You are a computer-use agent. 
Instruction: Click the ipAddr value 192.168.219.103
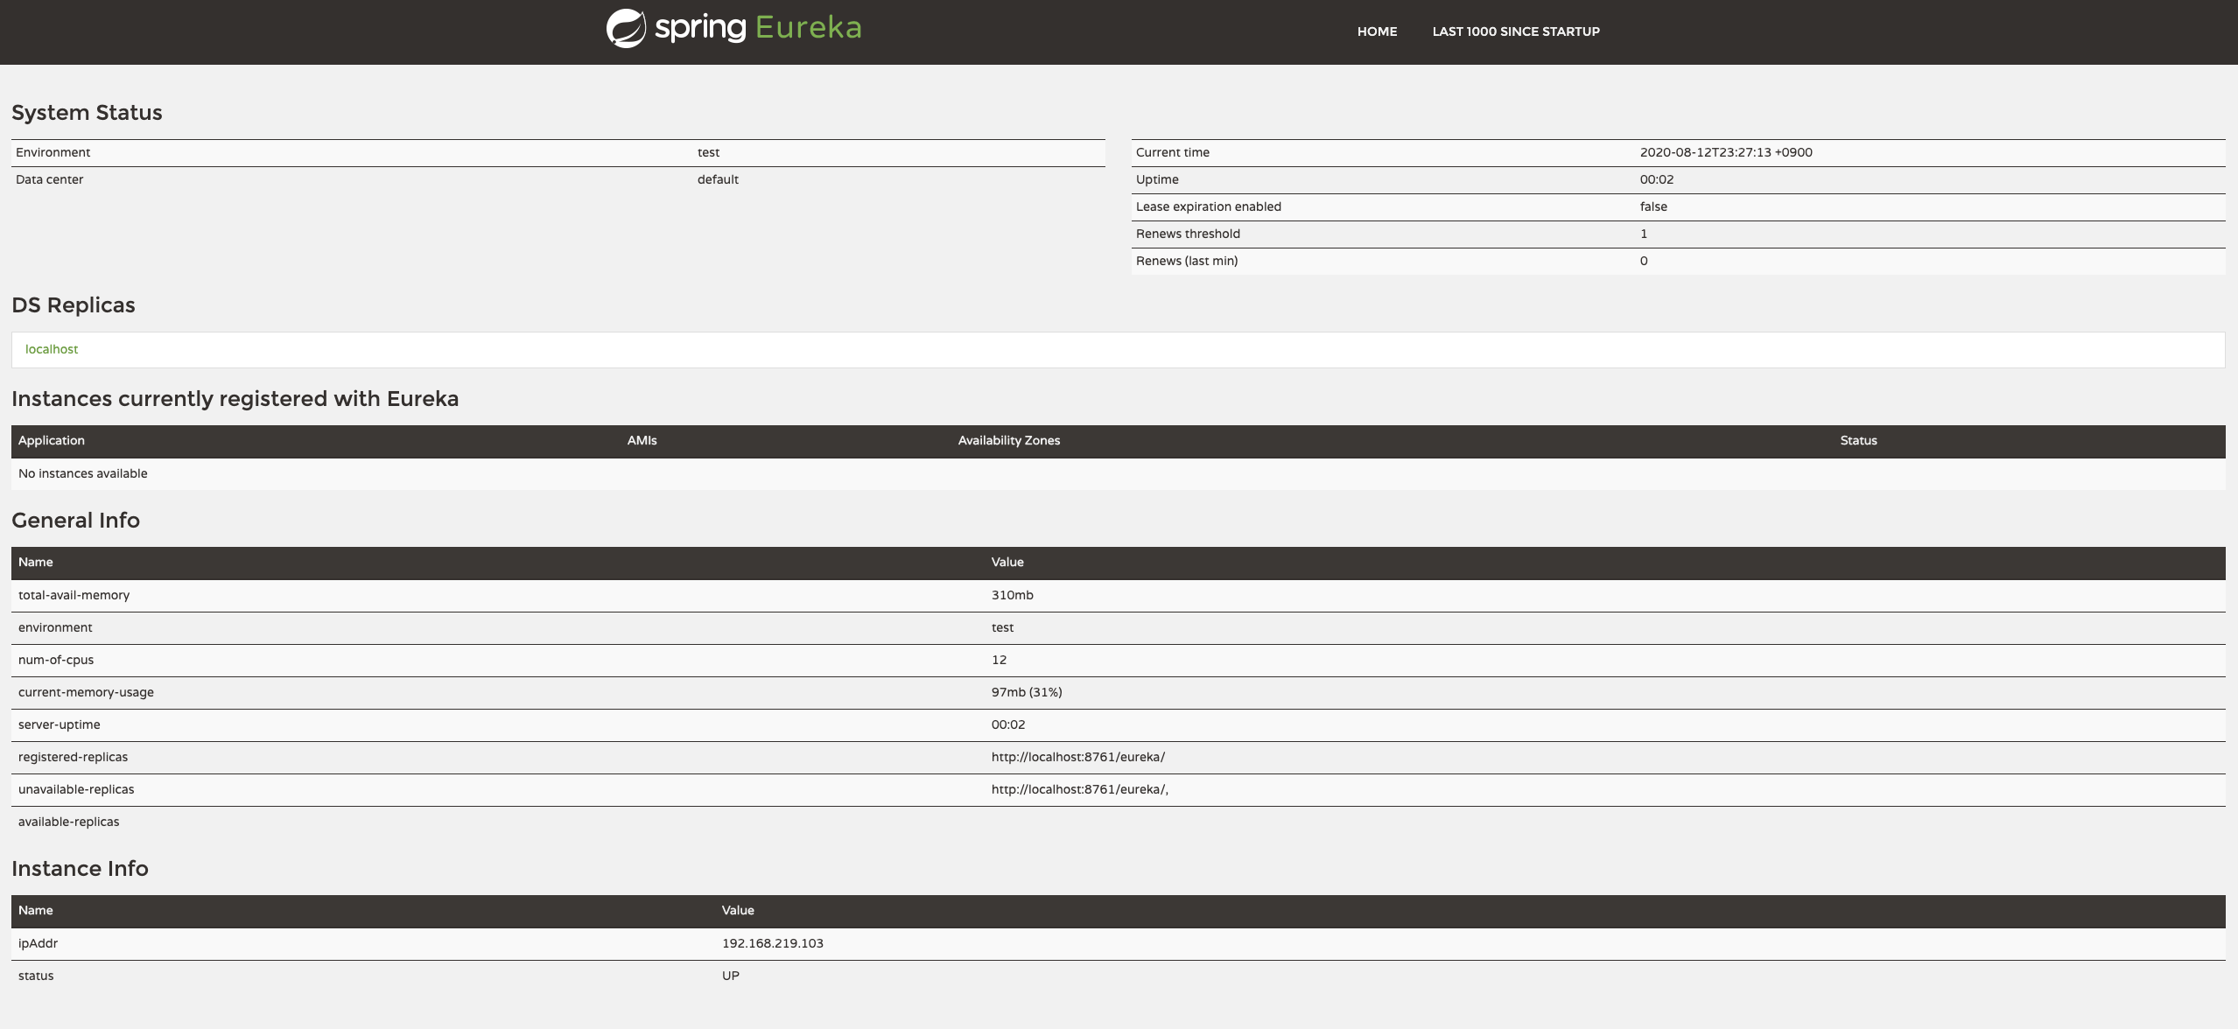[772, 943]
